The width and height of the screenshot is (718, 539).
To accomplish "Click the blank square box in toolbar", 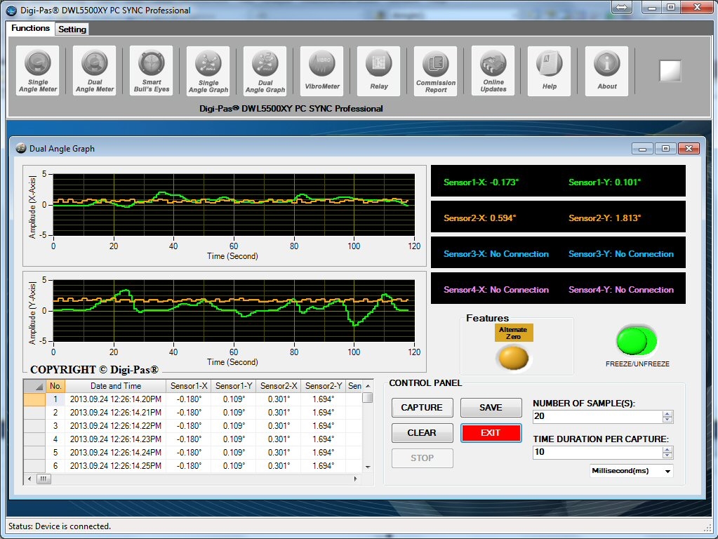I will coord(670,71).
